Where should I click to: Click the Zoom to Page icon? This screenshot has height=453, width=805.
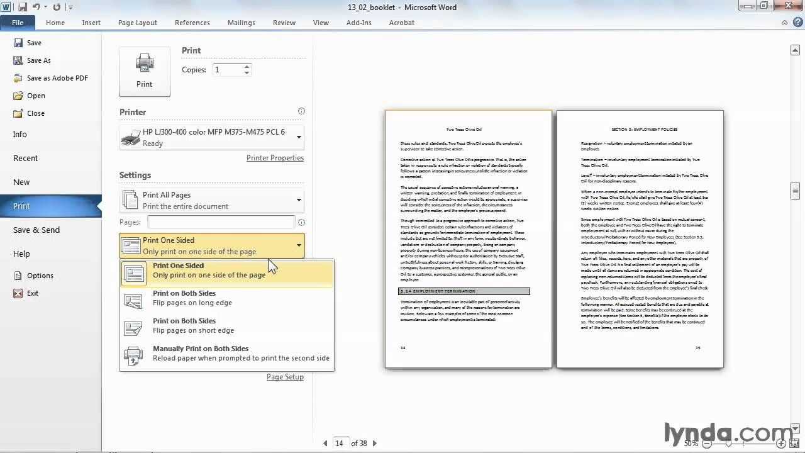point(794,444)
